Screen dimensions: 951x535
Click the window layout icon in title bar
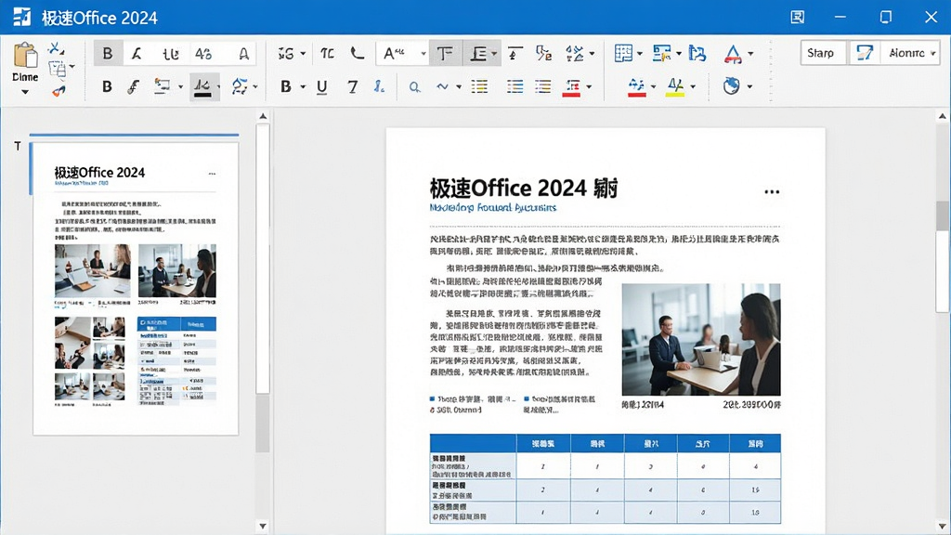pos(798,17)
